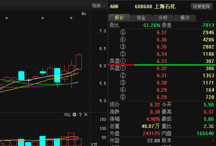Click the tallest red volume bar
This screenshot has width=216, height=146.
coord(71,139)
